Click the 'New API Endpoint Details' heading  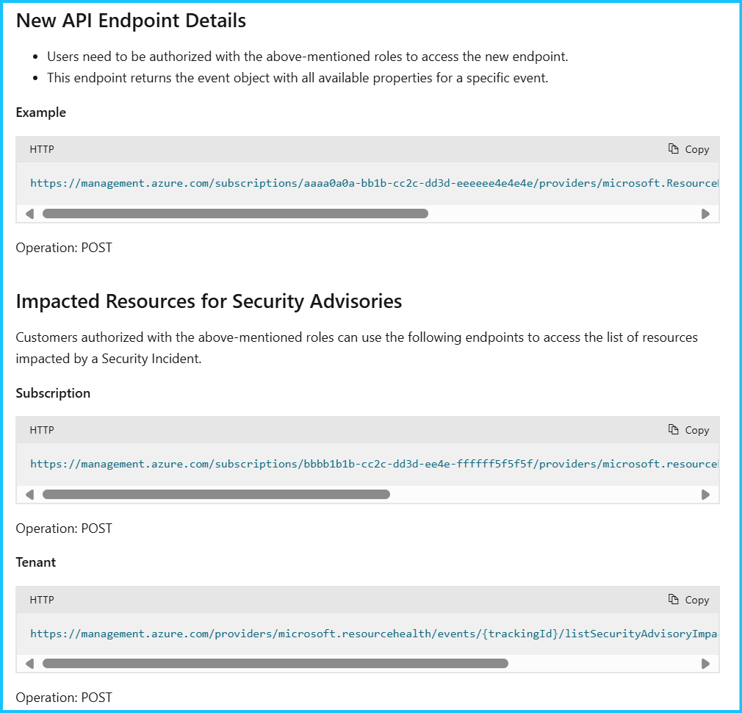pyautogui.click(x=131, y=21)
